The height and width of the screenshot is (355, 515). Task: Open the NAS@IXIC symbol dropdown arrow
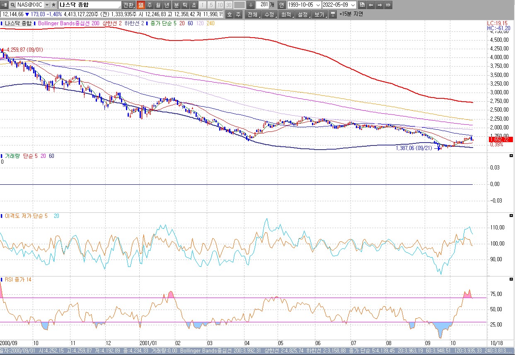point(46,5)
